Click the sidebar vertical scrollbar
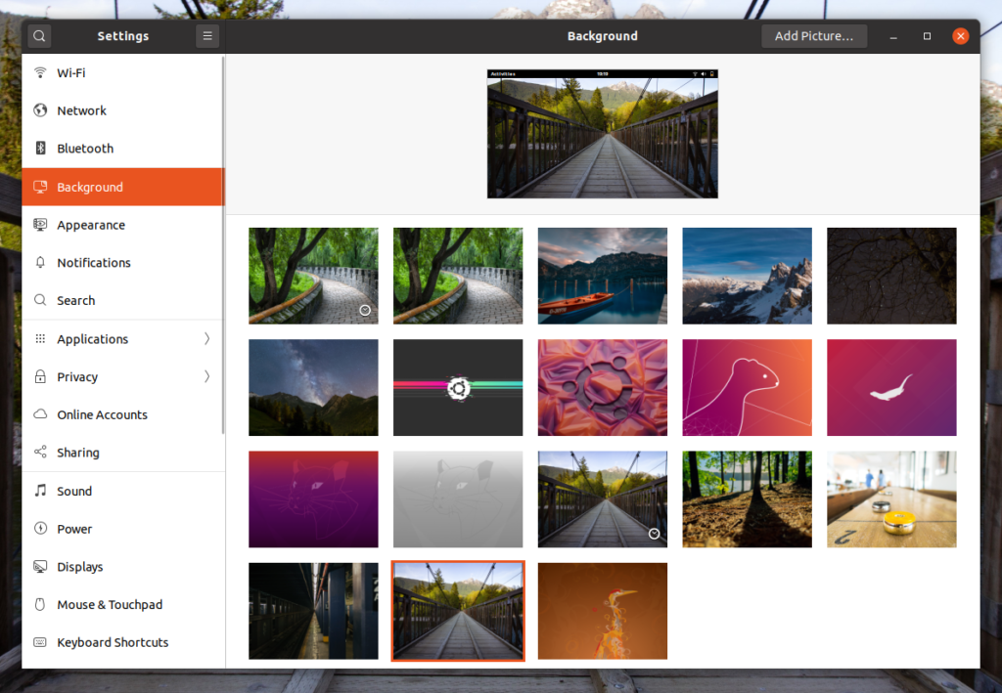The image size is (1002, 693). (x=224, y=244)
